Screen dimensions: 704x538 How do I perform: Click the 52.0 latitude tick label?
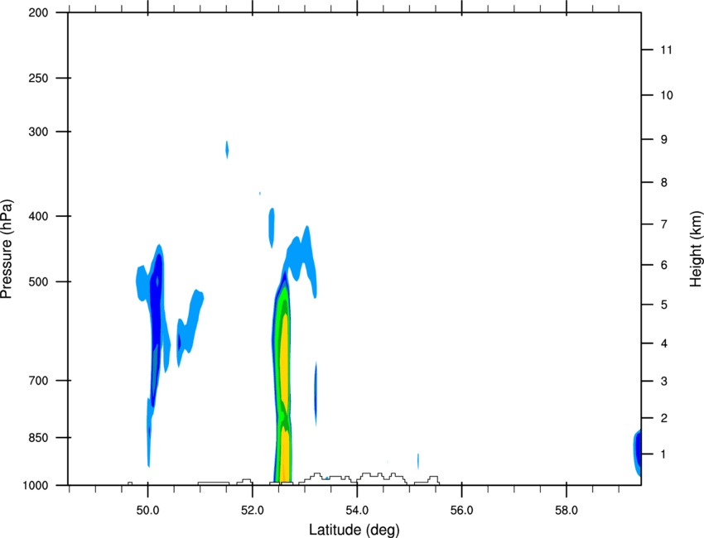pos(253,511)
